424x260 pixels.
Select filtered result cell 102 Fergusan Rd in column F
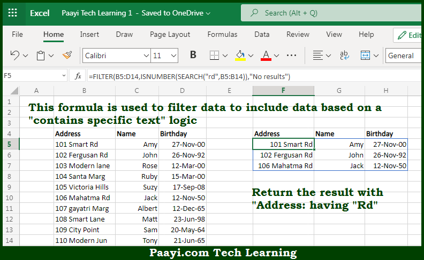[283, 155]
